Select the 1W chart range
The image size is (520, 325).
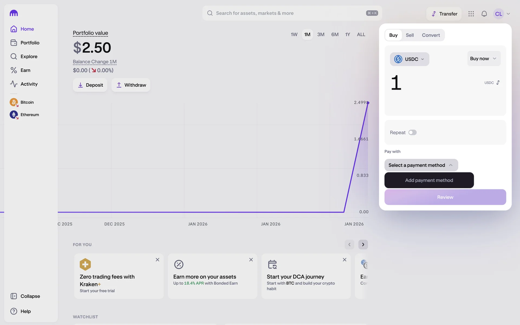[294, 34]
